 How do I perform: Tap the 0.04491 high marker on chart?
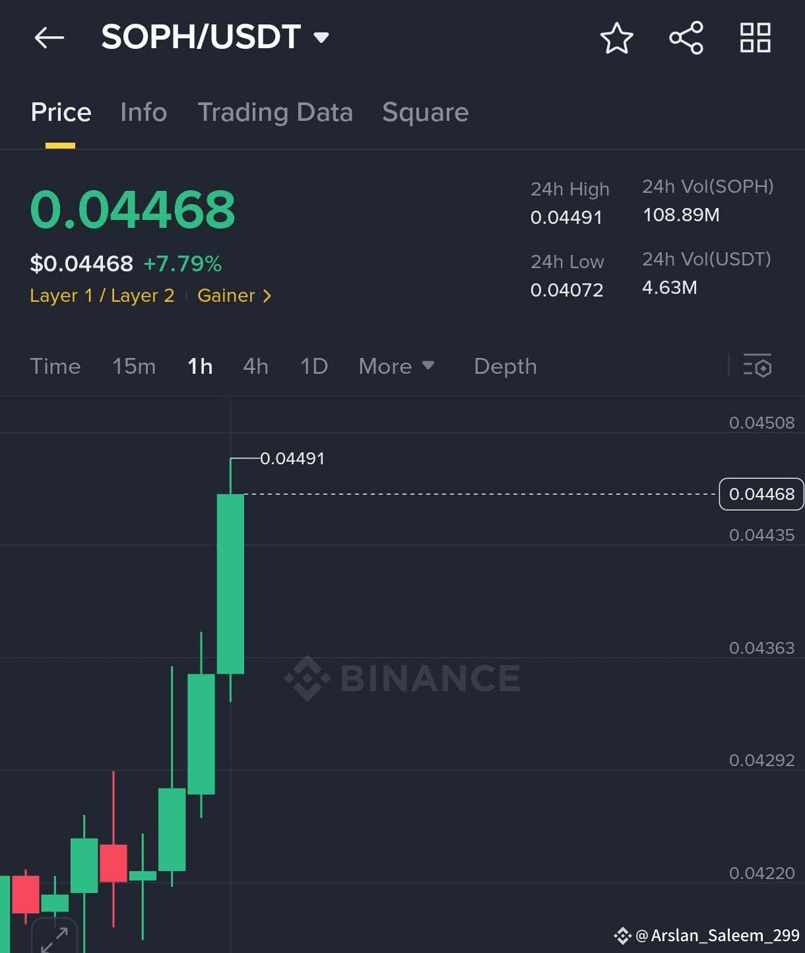tap(292, 458)
